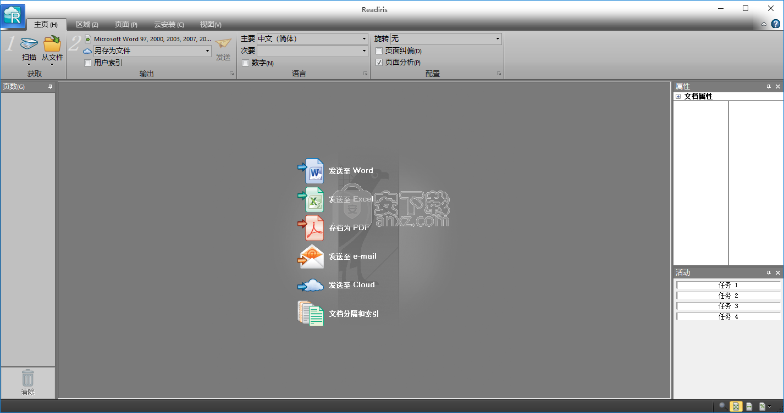Enable the Page Deskew (页面纠偏) checkbox

[379, 51]
